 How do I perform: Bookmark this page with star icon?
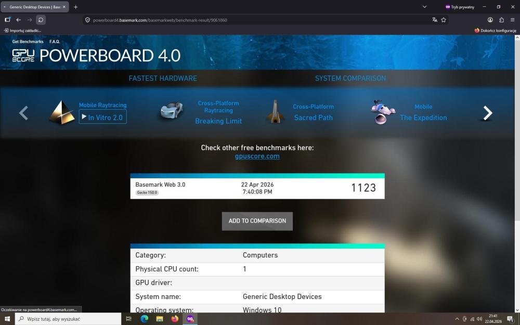coord(444,20)
